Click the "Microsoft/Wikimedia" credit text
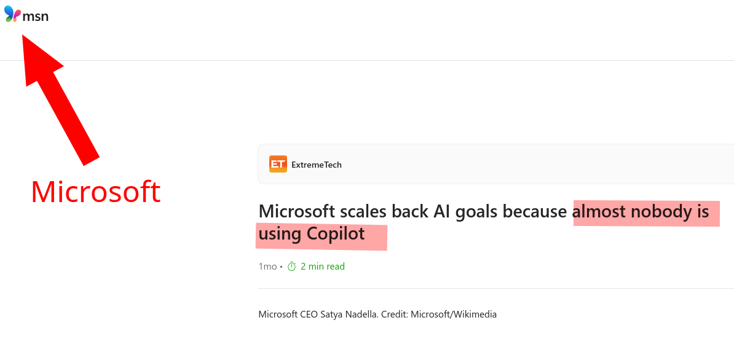This screenshot has height=355, width=734. pyautogui.click(x=453, y=314)
